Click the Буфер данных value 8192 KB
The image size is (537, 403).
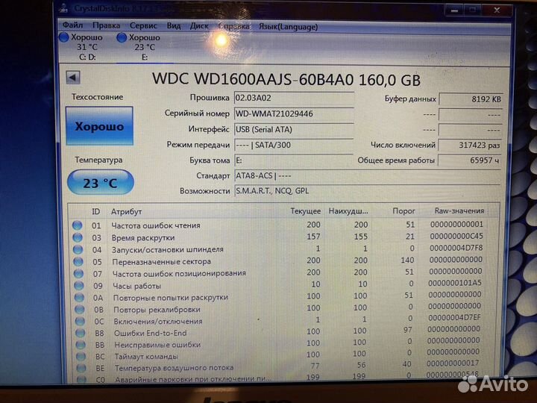(471, 99)
